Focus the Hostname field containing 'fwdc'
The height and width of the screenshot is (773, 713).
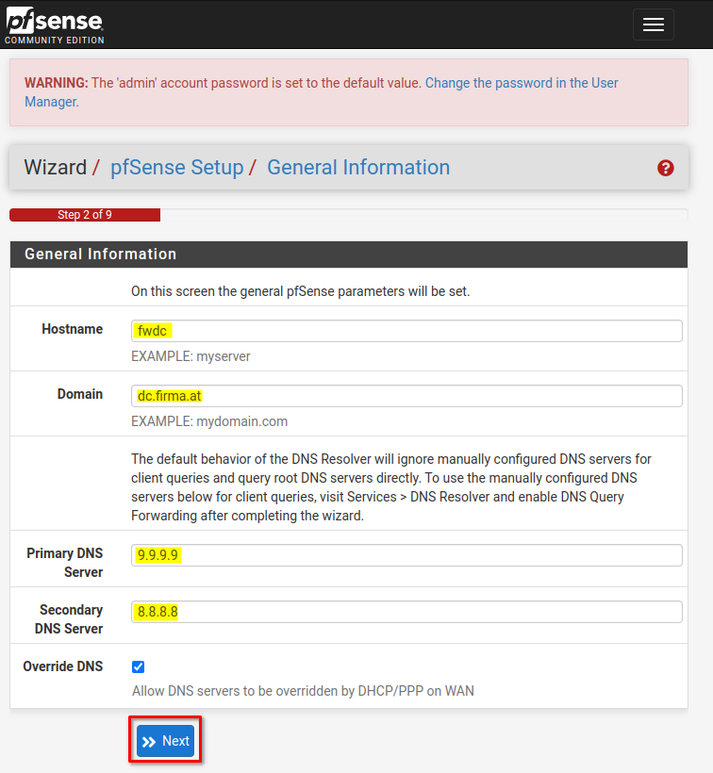coord(406,331)
